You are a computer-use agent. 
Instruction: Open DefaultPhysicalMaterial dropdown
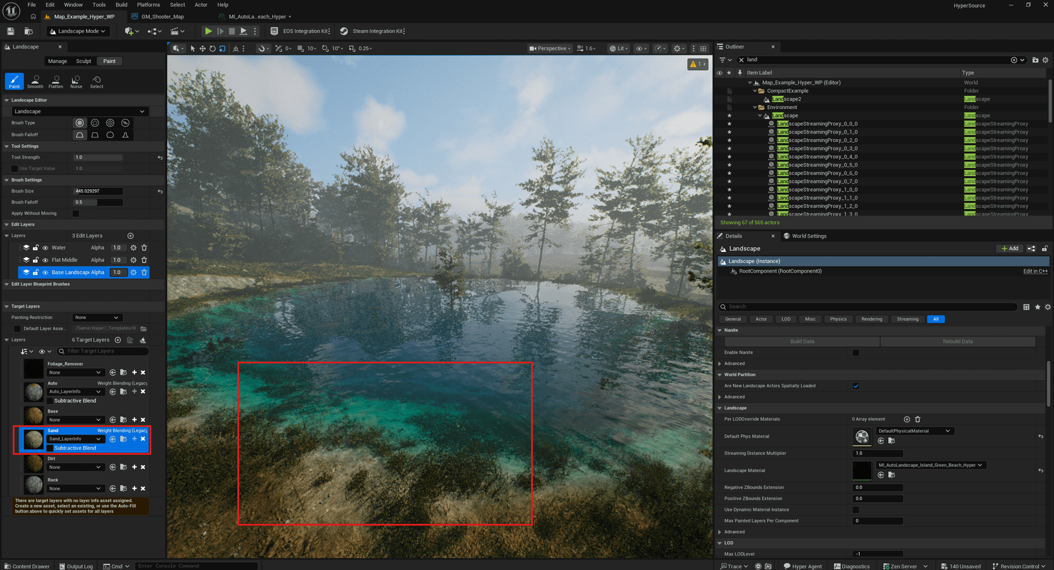coord(914,431)
